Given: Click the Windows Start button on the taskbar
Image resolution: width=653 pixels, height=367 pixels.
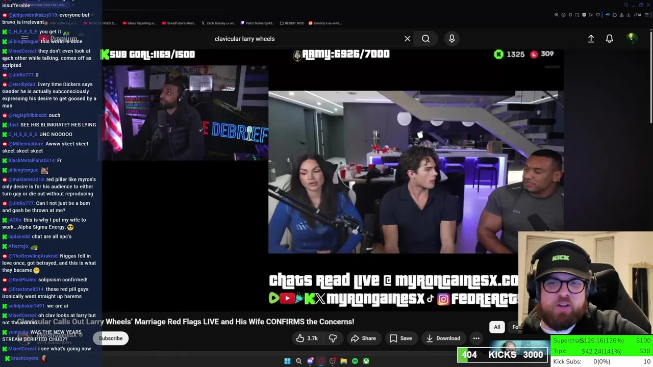Looking at the screenshot, I should click(287, 361).
